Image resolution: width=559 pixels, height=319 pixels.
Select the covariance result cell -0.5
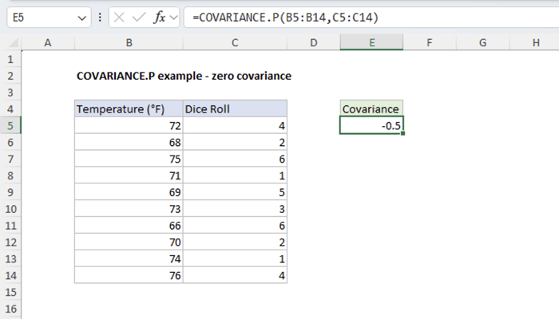pos(371,126)
